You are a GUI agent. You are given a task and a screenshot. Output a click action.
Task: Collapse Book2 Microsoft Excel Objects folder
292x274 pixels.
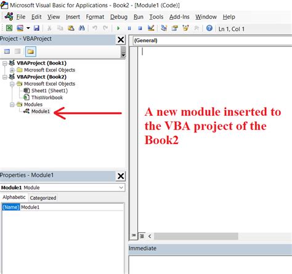[x=12, y=84]
